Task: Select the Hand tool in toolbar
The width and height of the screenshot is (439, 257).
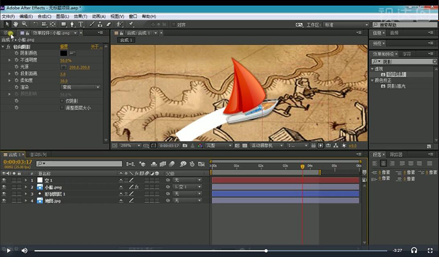Action: coord(16,24)
